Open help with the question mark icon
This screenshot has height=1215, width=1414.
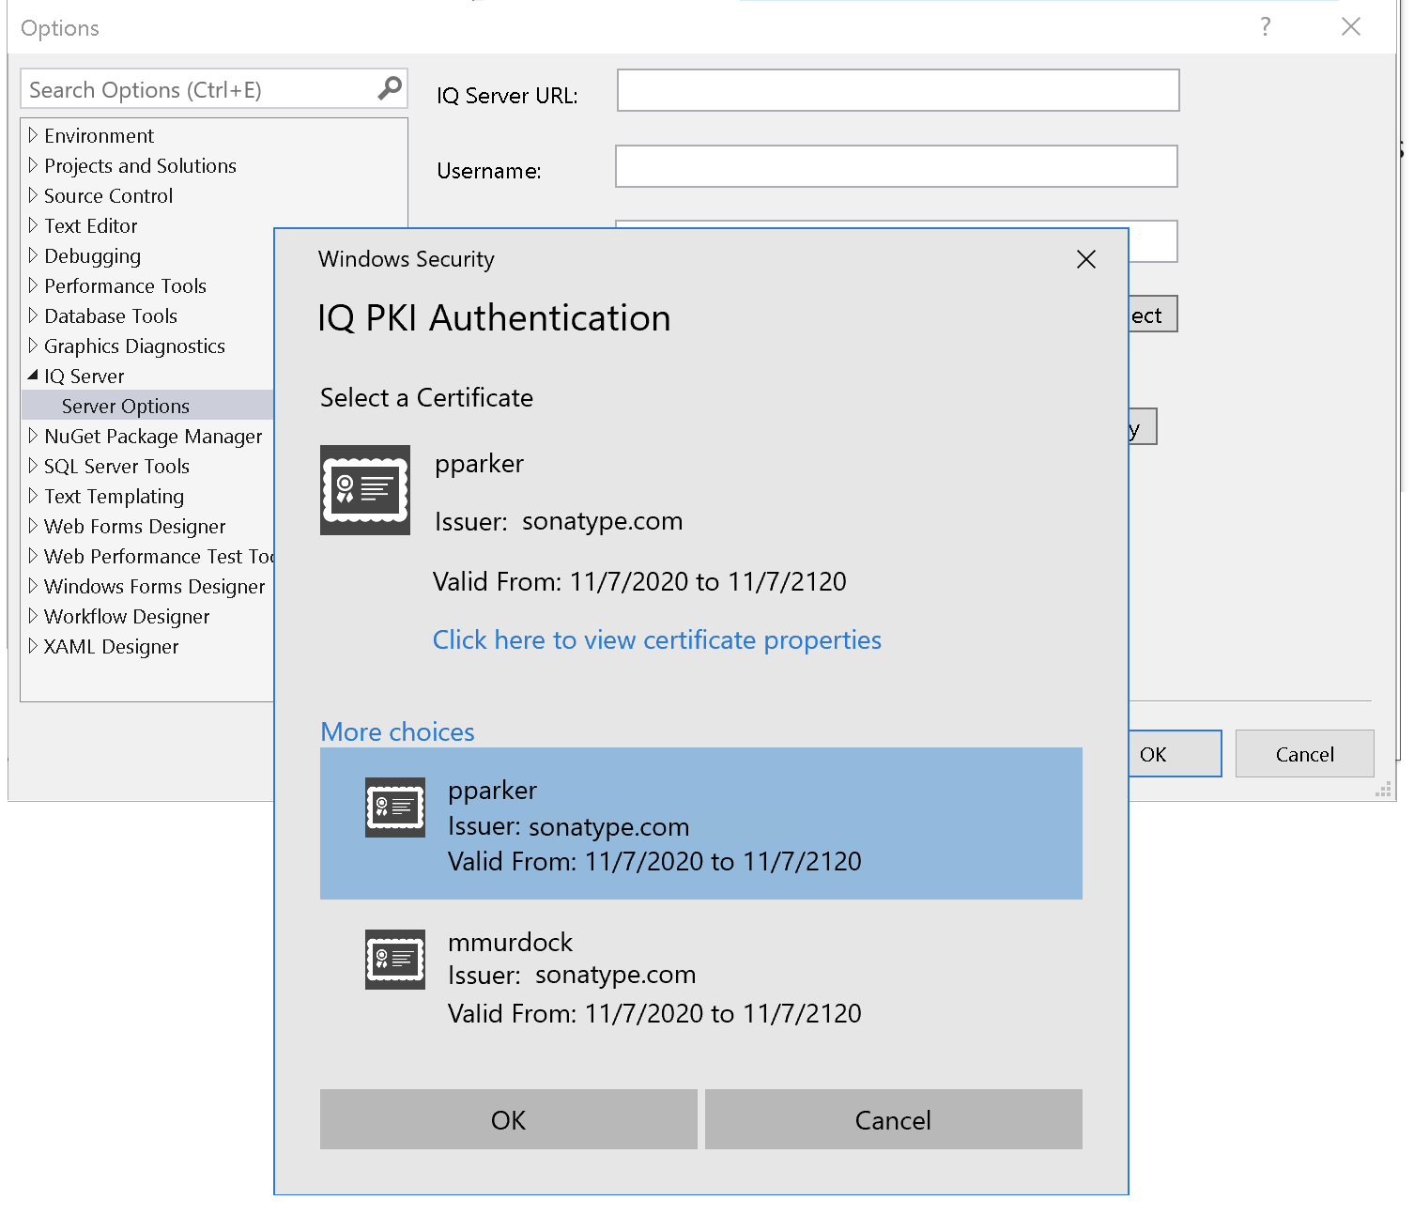tap(1266, 26)
